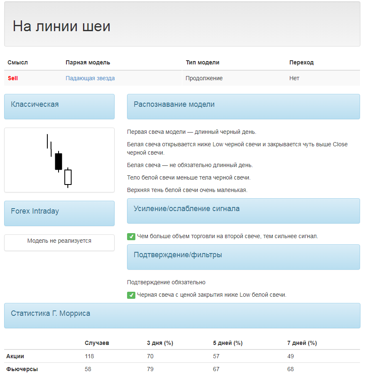The height and width of the screenshot is (379, 365).
Task: Click 'Белая свеча — не обязательно длинный день.' line
Action: click(190, 165)
